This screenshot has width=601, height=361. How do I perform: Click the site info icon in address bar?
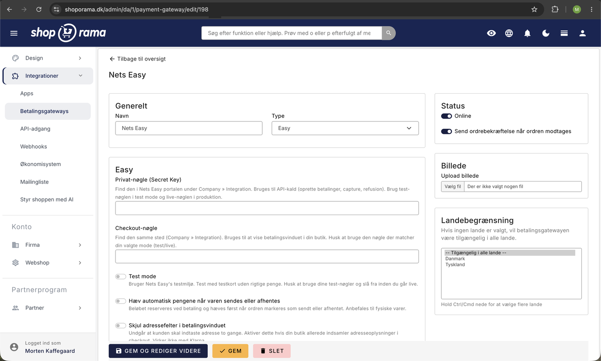pos(56,9)
